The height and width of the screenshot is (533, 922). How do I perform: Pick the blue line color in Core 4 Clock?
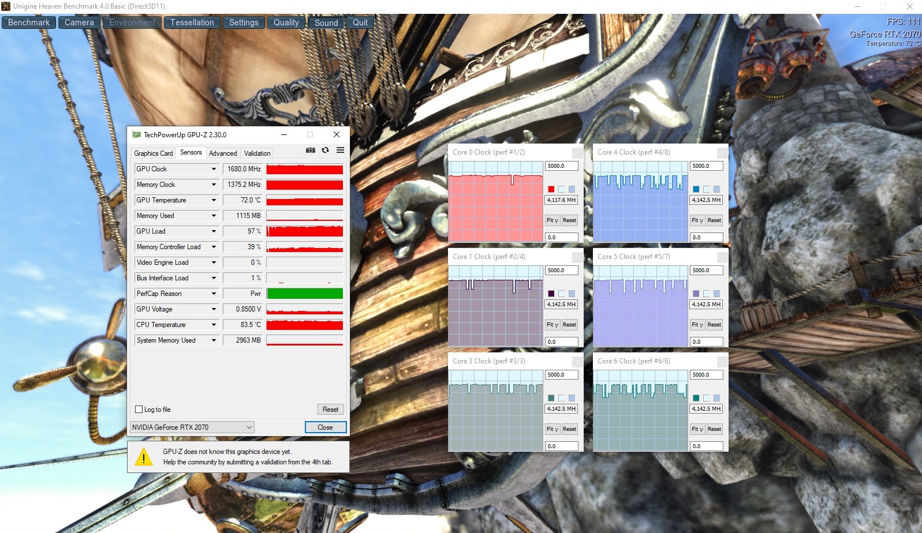point(696,189)
